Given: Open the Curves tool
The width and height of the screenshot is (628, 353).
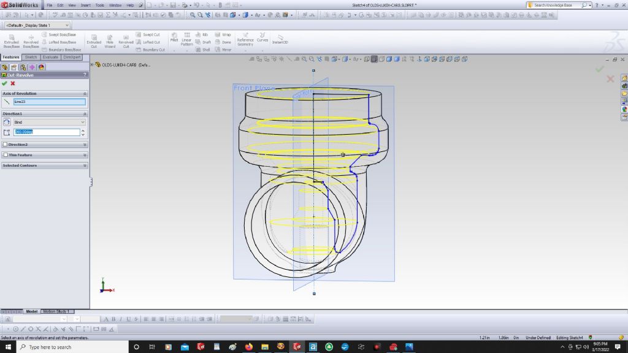Looking at the screenshot, I should point(262,37).
